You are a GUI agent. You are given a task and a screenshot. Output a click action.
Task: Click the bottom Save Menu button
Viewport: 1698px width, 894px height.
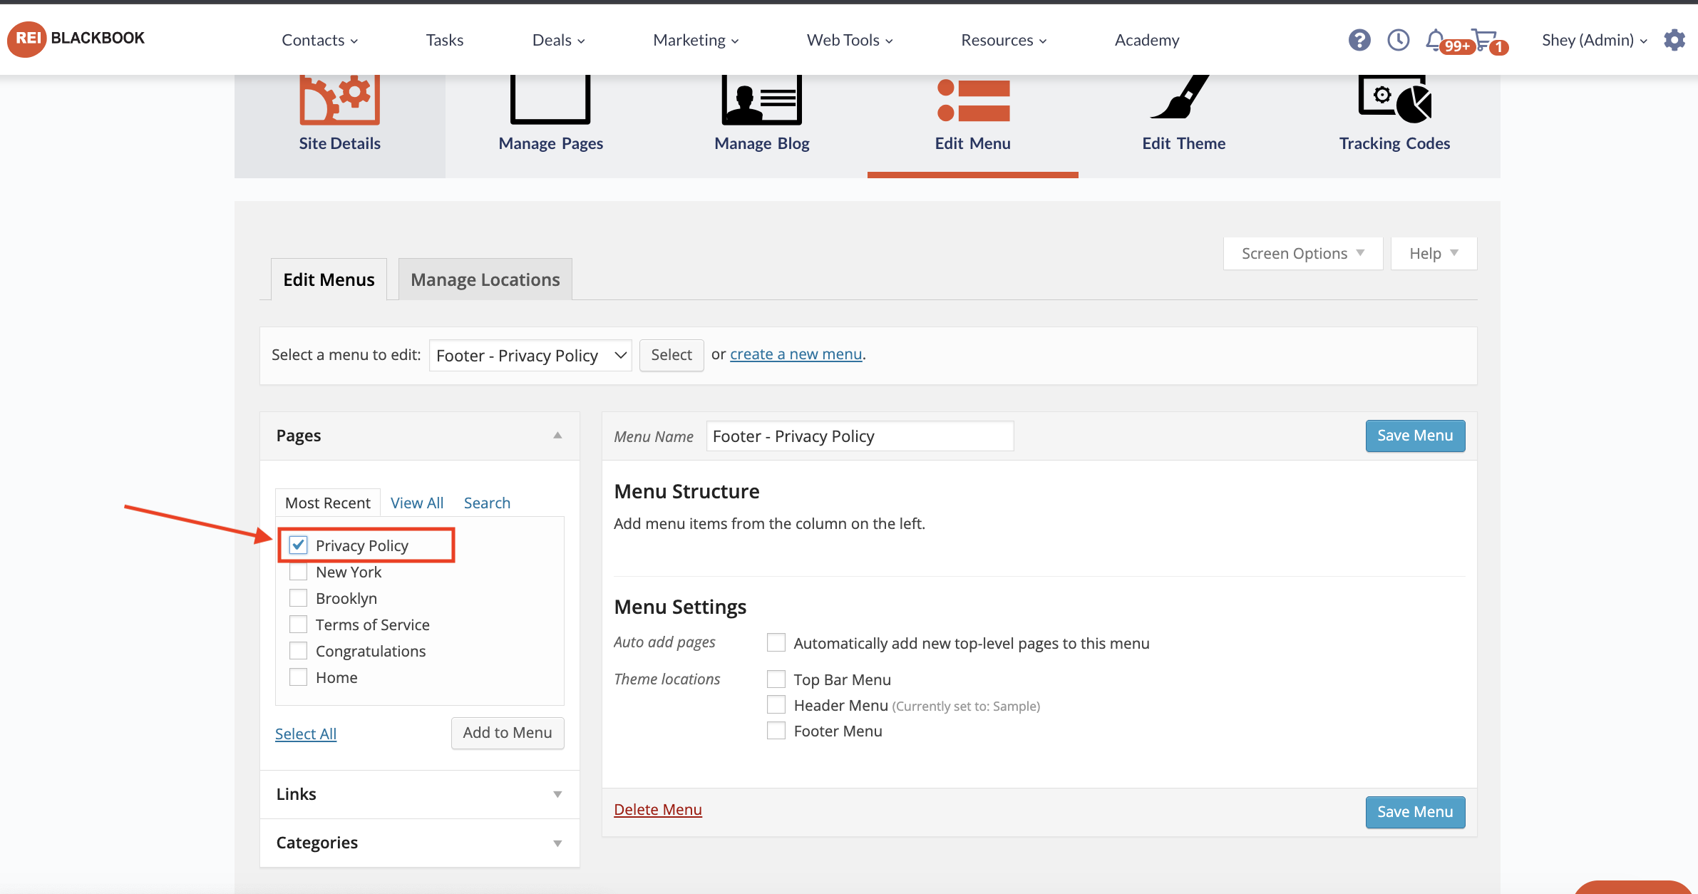[1415, 812]
